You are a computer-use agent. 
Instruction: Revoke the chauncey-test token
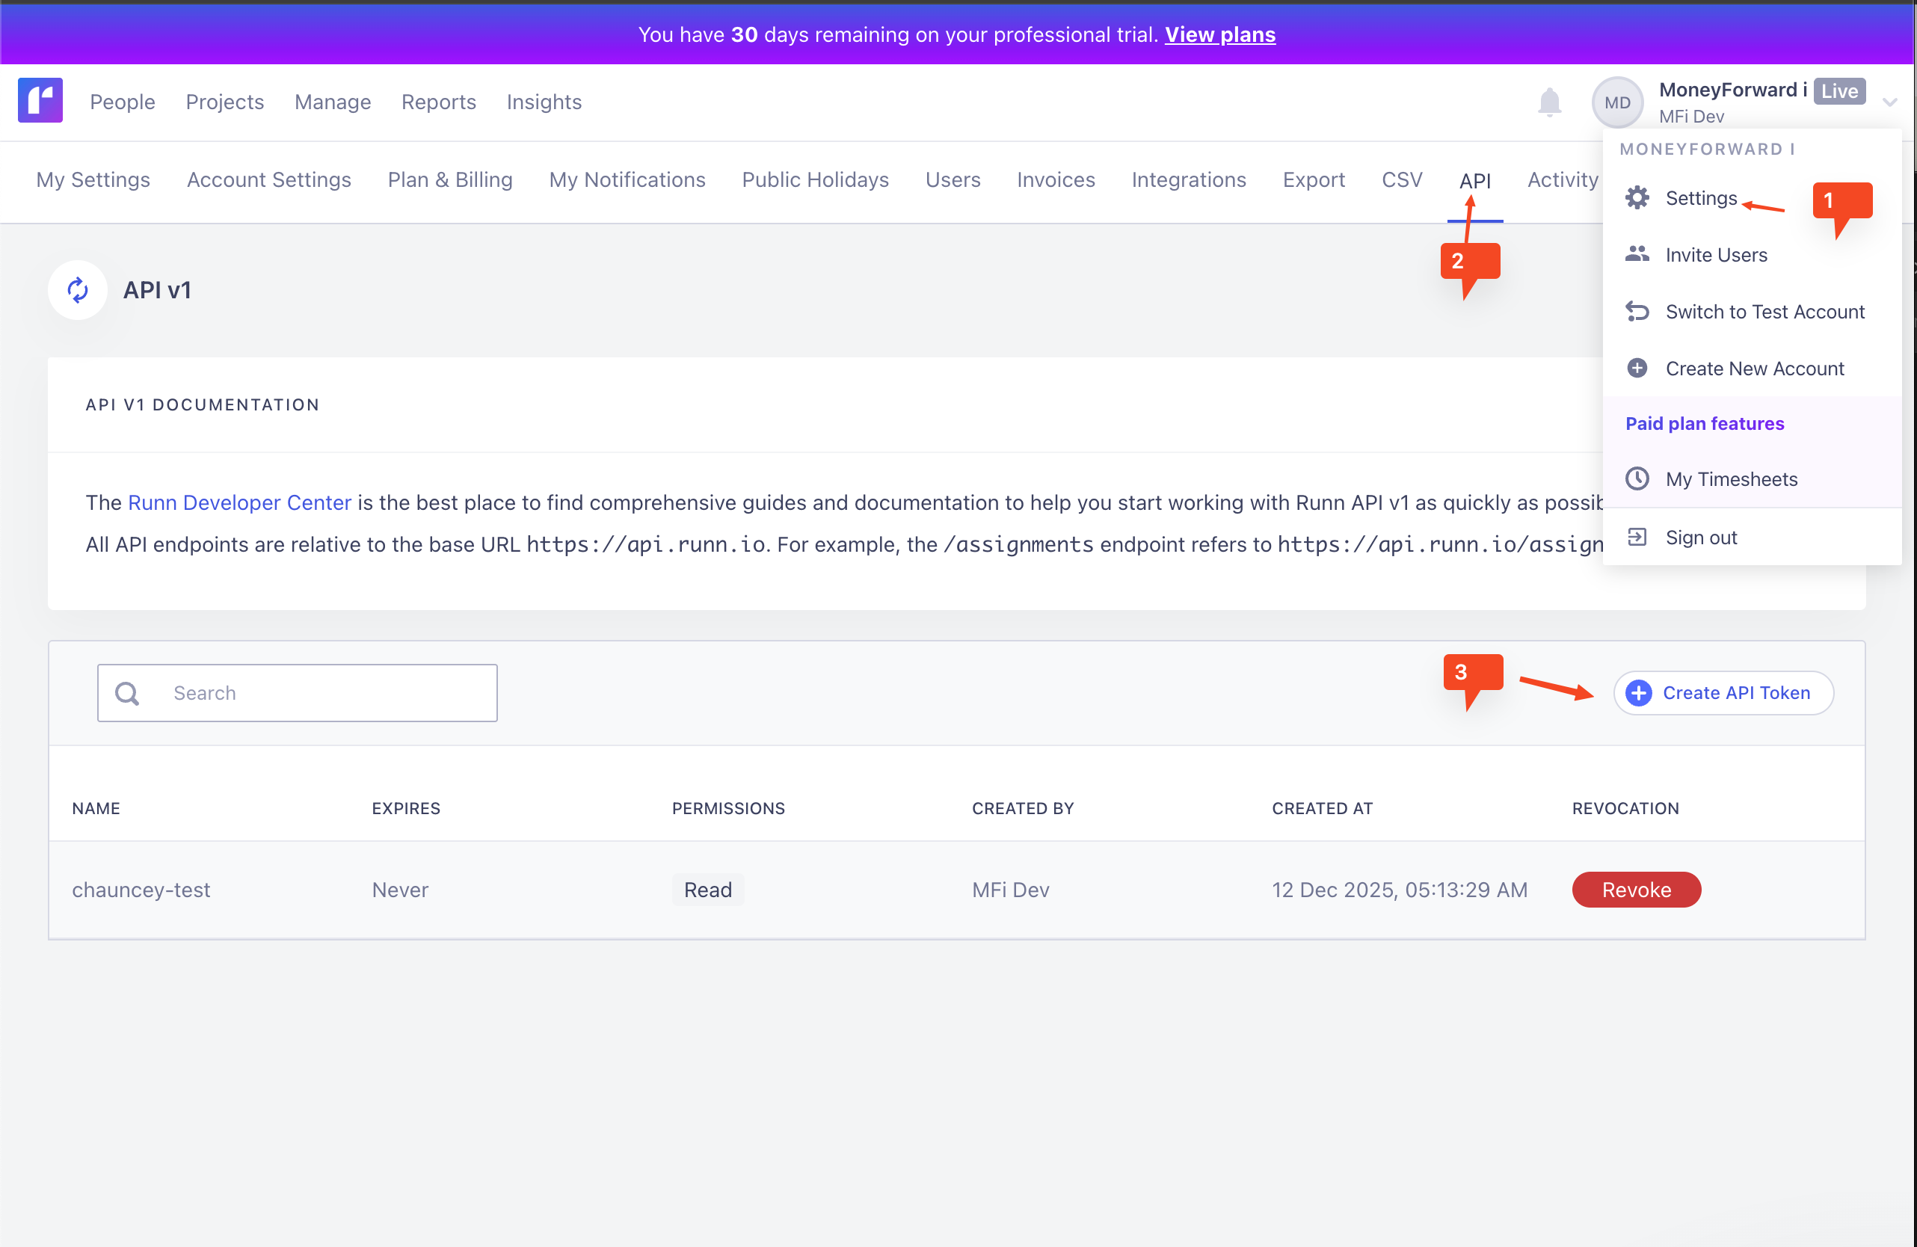1636,890
